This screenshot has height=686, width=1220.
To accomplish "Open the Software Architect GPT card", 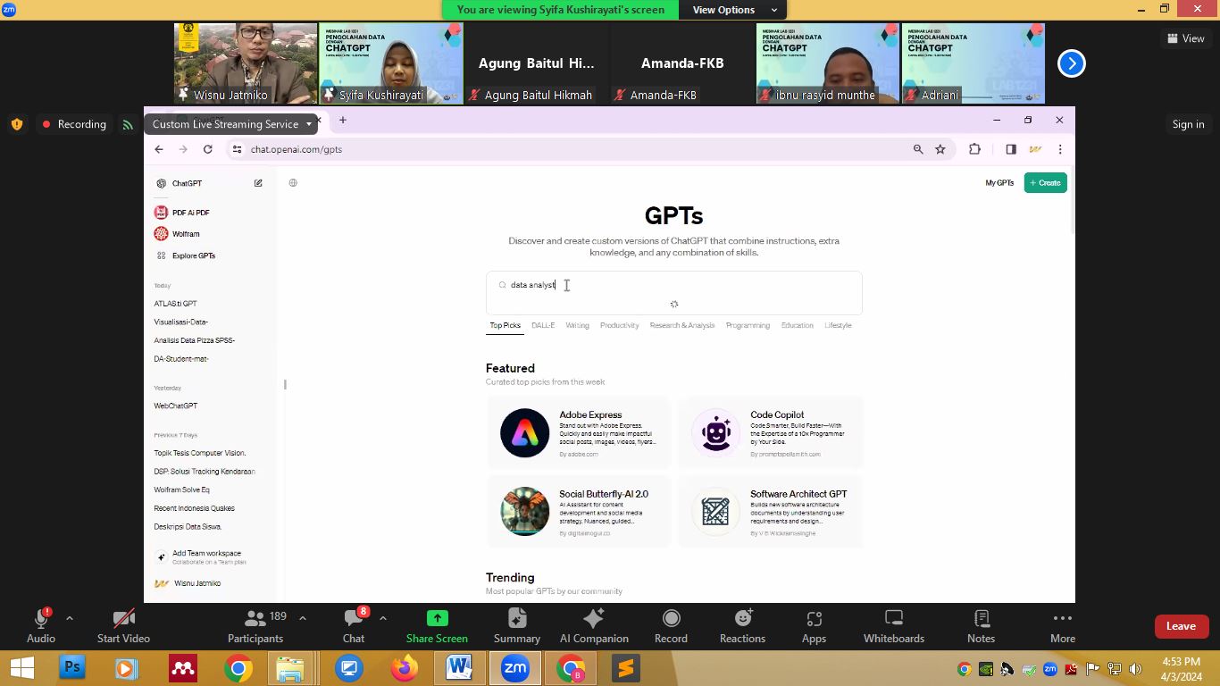I will point(770,512).
